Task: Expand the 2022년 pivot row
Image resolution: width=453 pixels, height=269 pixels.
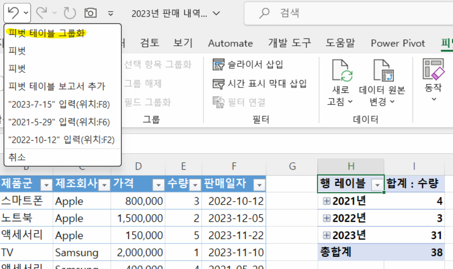Action: point(326,218)
